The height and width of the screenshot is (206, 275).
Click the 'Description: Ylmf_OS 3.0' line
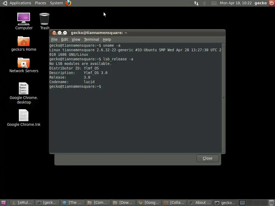tap(78, 73)
